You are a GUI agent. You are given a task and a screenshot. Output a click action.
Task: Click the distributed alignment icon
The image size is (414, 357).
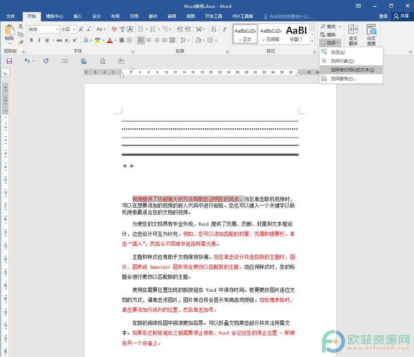[172, 40]
